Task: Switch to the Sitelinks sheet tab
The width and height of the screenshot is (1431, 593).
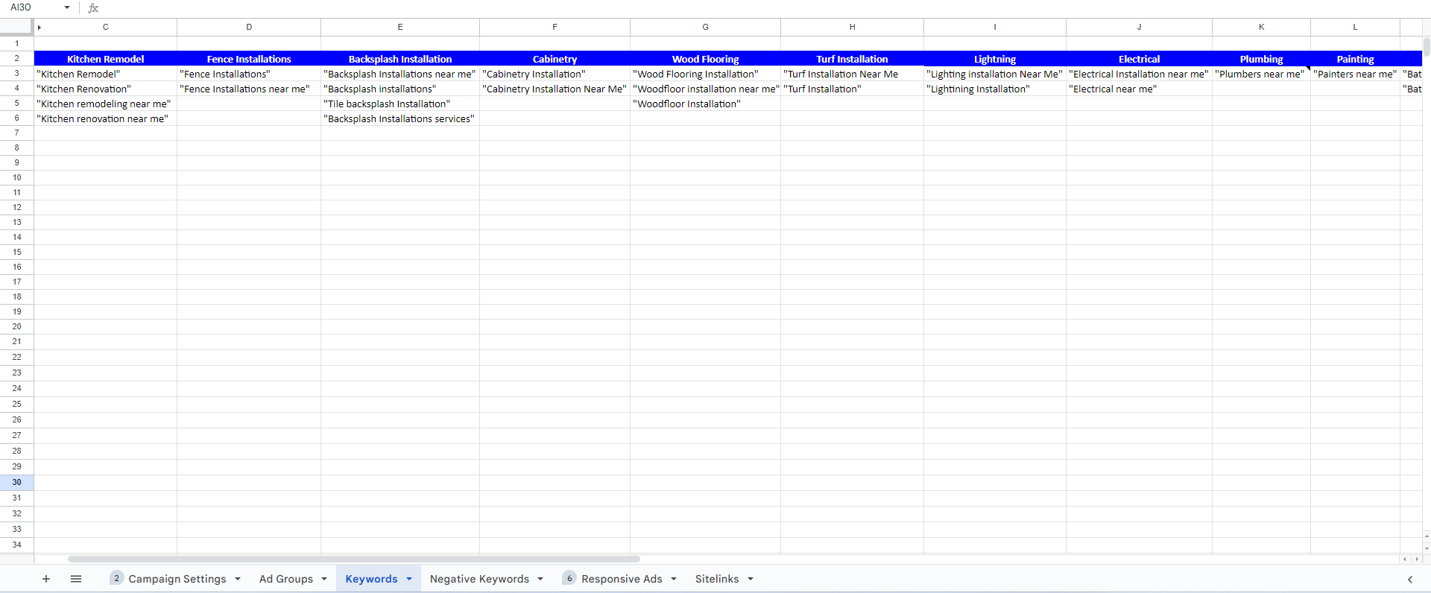Action: 717,579
